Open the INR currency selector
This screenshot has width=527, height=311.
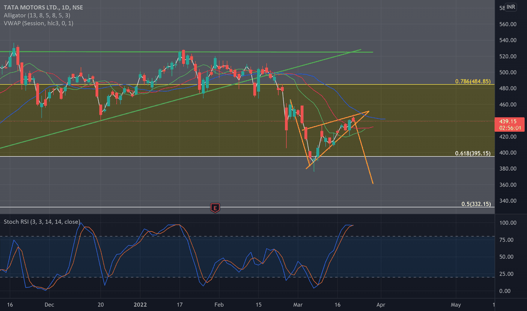[511, 7]
